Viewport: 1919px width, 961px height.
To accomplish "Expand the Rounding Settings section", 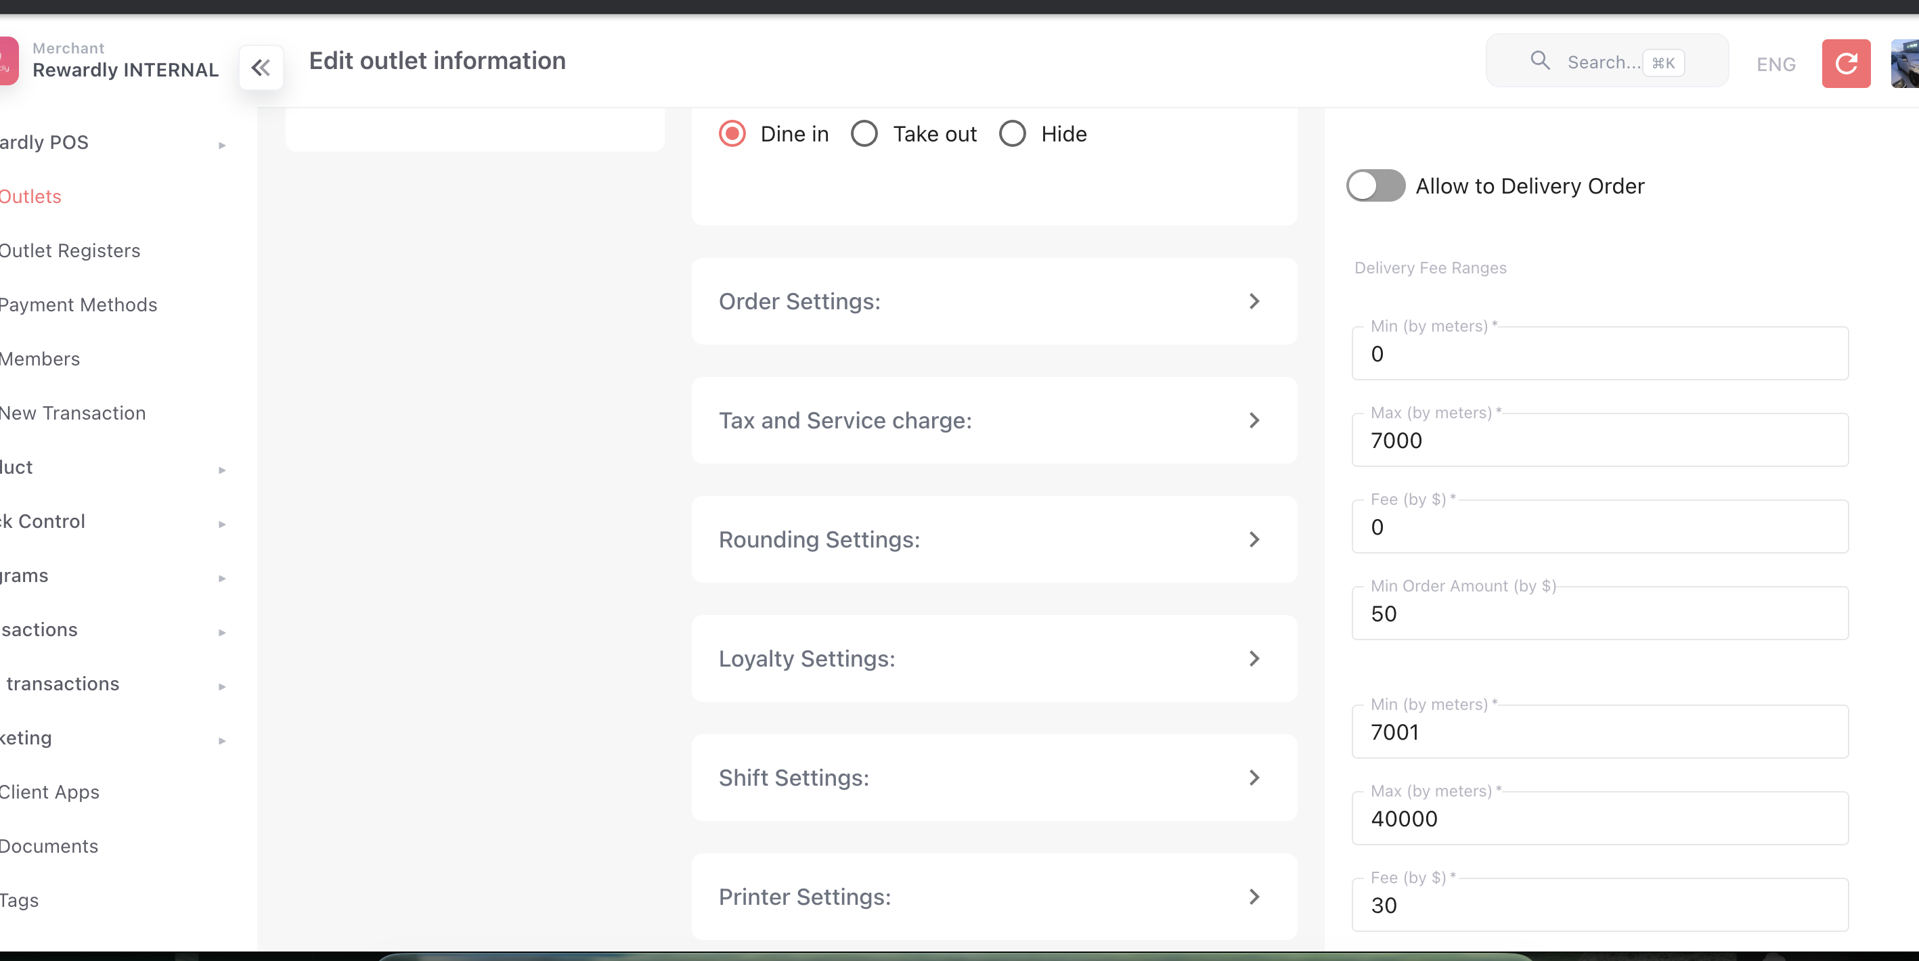I will click(x=994, y=539).
